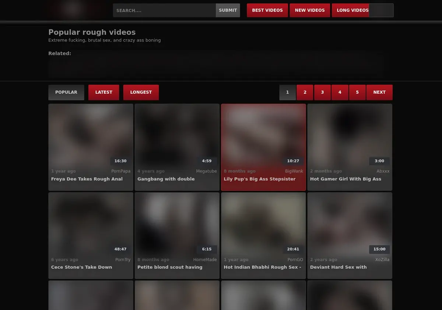The width and height of the screenshot is (442, 310).
Task: Open the thumbnail showing 15:00 duration
Action: tap(350, 224)
